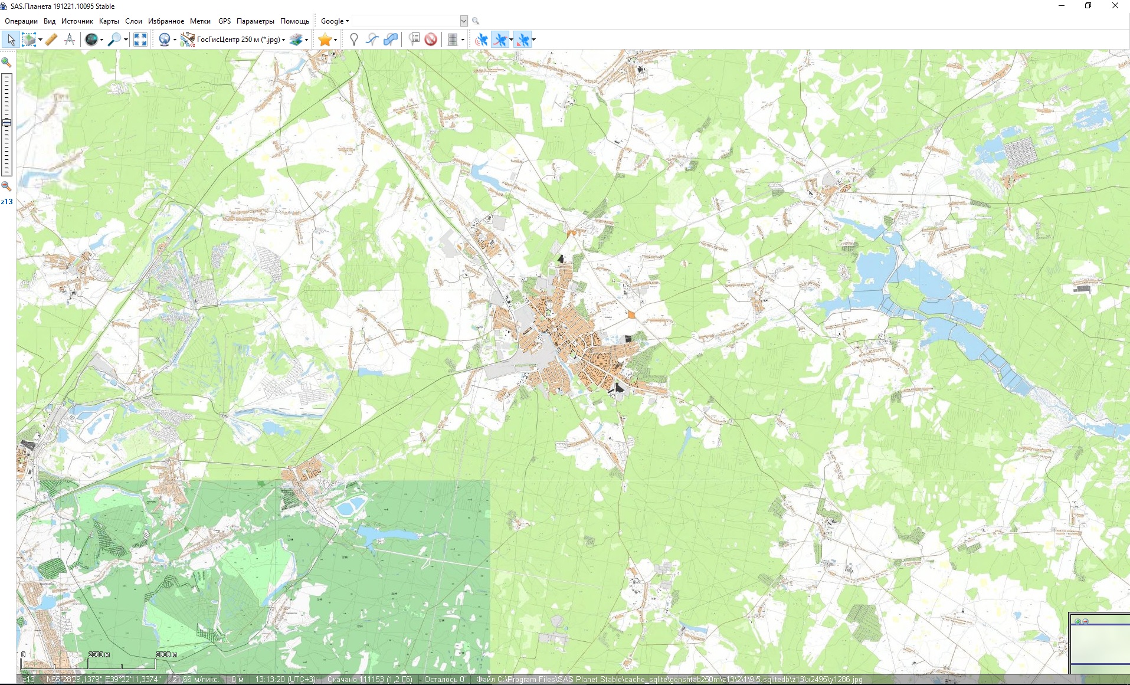
Task: Expand the Google search provider dropdown
Action: coord(335,21)
